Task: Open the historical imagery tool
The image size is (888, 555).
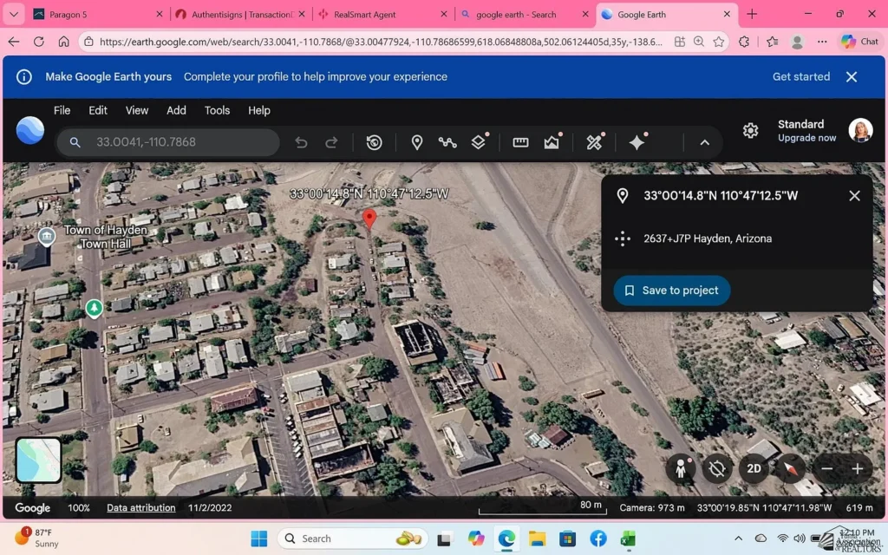Action: click(375, 141)
